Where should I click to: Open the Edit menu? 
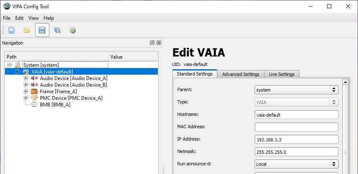point(19,18)
